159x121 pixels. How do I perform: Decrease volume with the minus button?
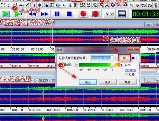[x=77, y=65]
